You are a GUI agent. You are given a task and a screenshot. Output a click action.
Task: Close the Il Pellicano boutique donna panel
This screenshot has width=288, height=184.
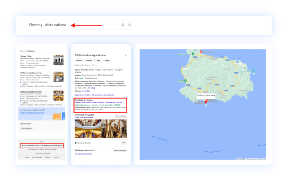coord(126,55)
